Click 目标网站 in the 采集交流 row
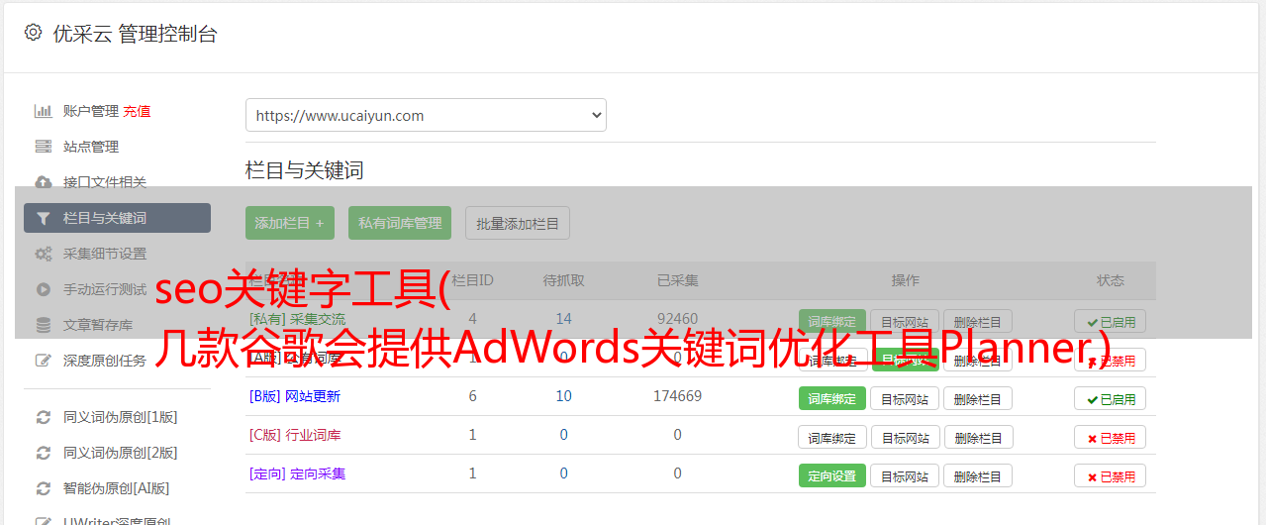The width and height of the screenshot is (1266, 525). click(905, 322)
